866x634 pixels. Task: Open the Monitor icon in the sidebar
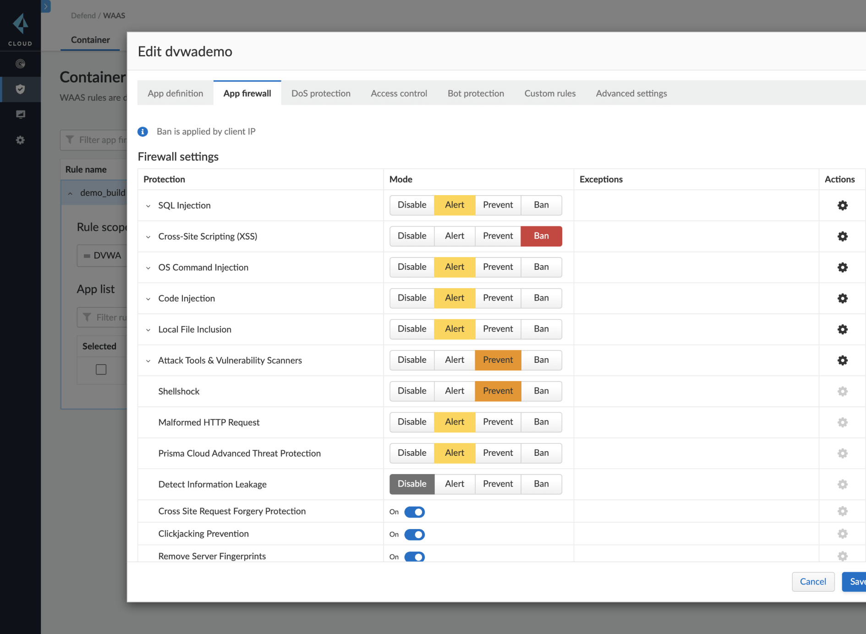tap(20, 114)
